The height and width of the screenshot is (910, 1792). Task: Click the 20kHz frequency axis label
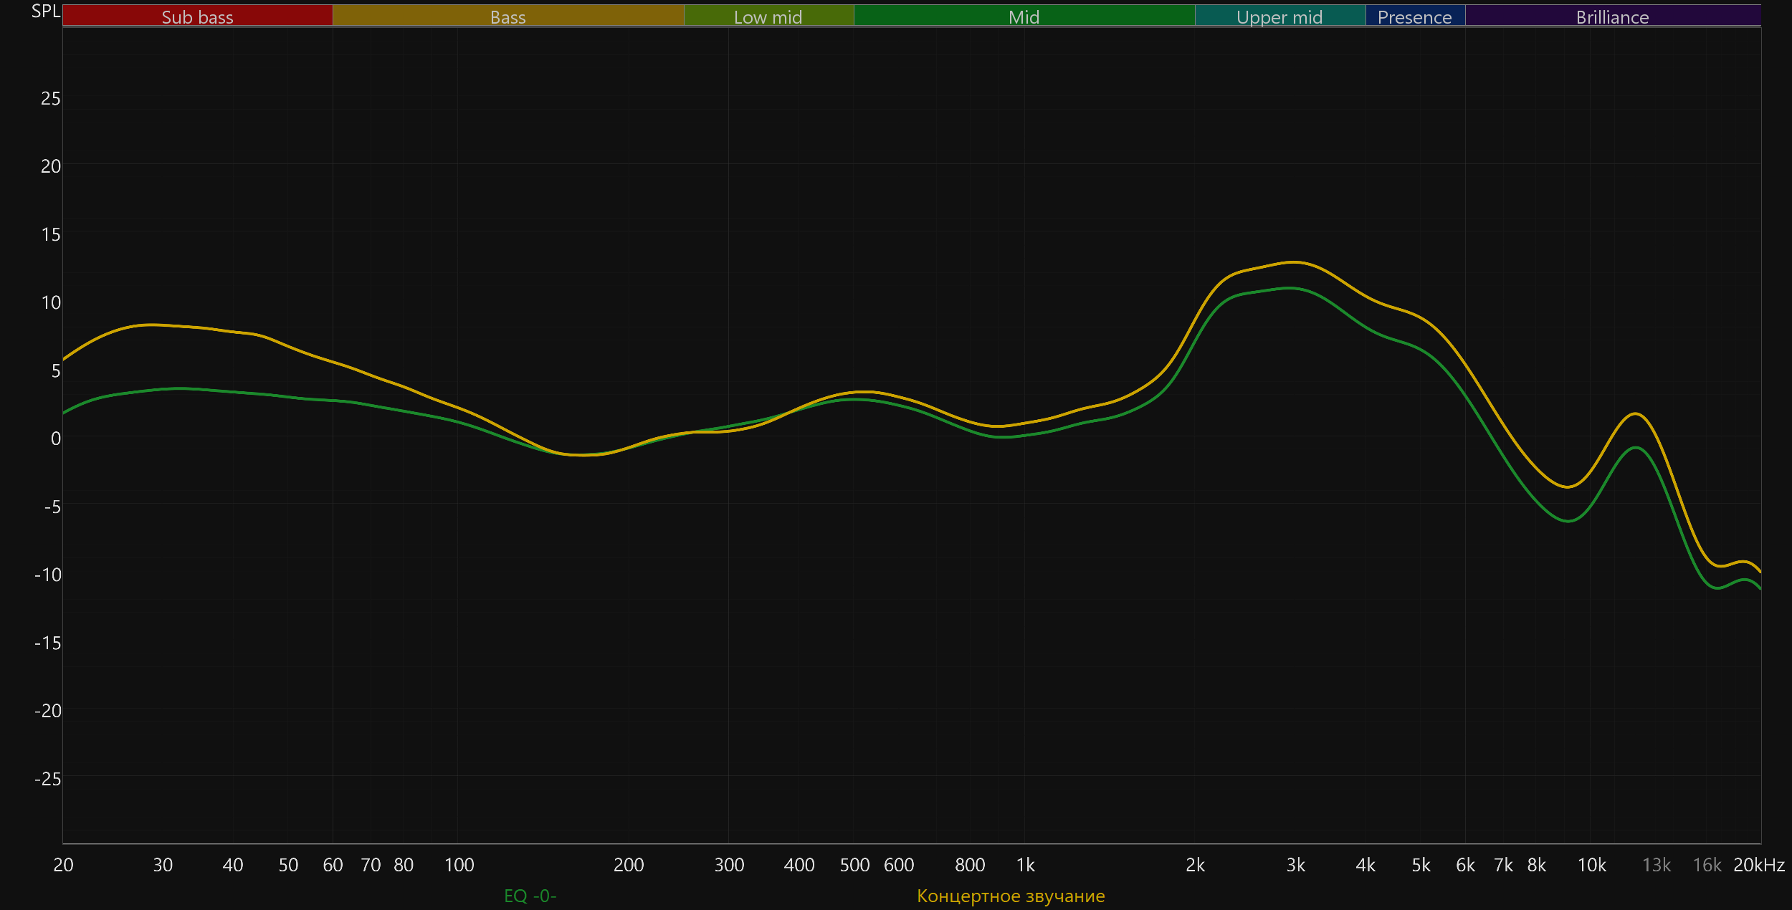tap(1758, 865)
